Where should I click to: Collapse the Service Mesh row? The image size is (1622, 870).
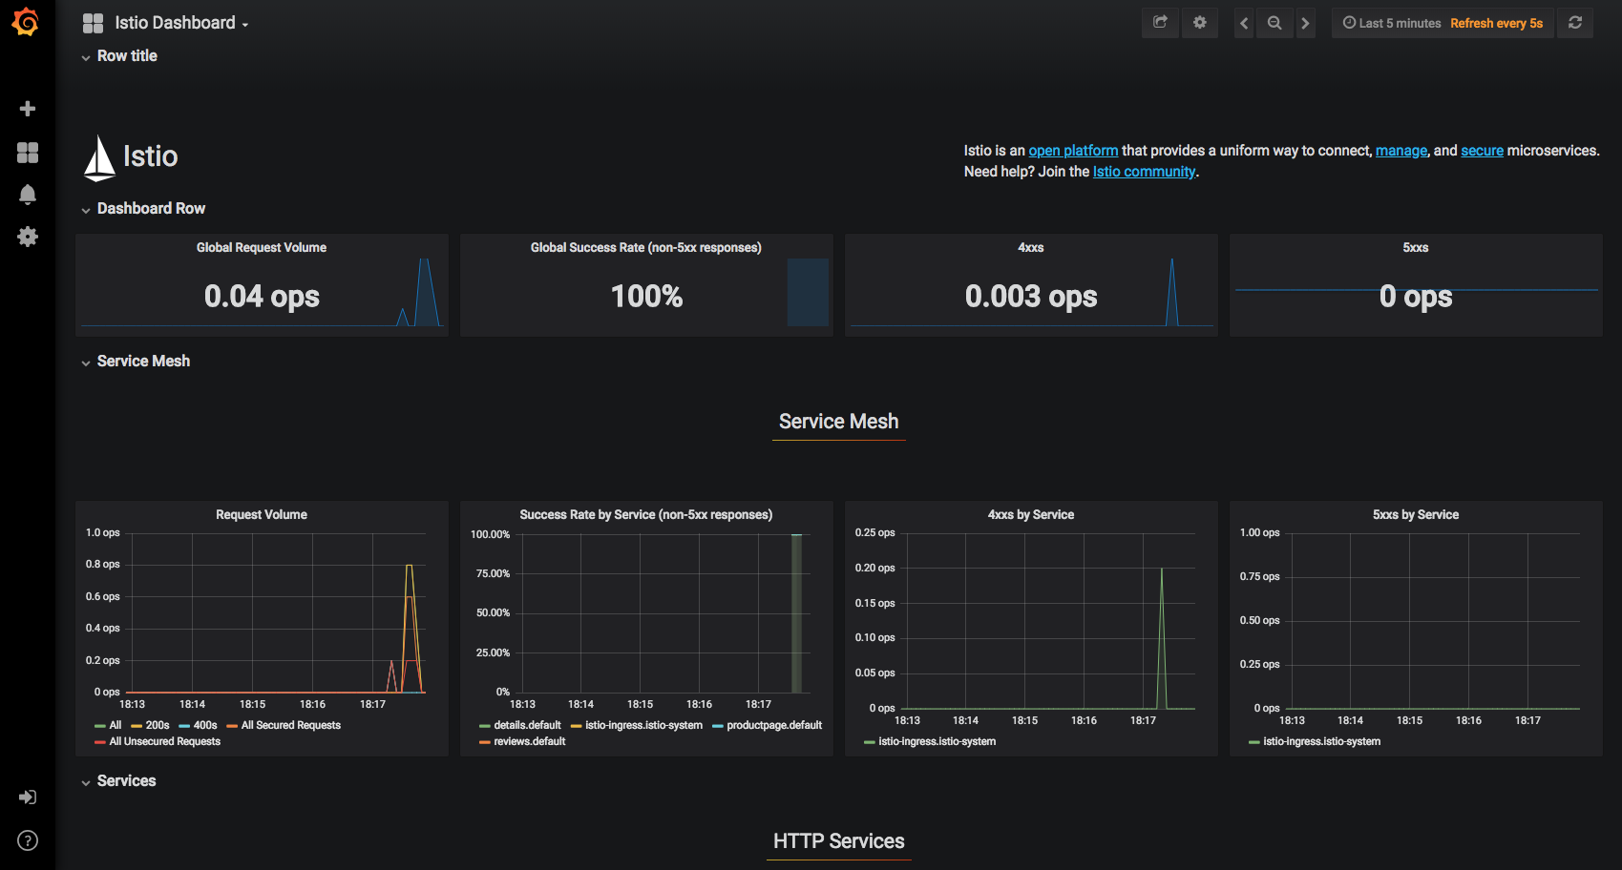[x=136, y=362]
